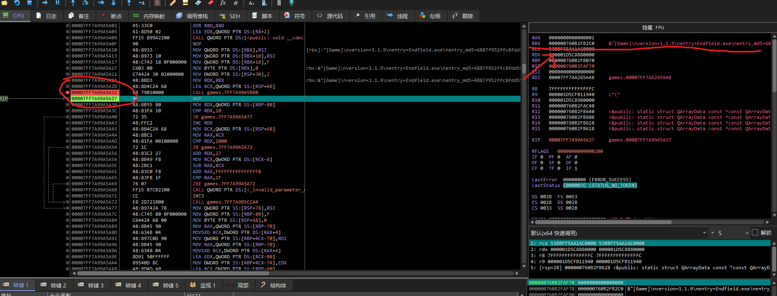Click the hash # toolbar icon

coord(235,3)
